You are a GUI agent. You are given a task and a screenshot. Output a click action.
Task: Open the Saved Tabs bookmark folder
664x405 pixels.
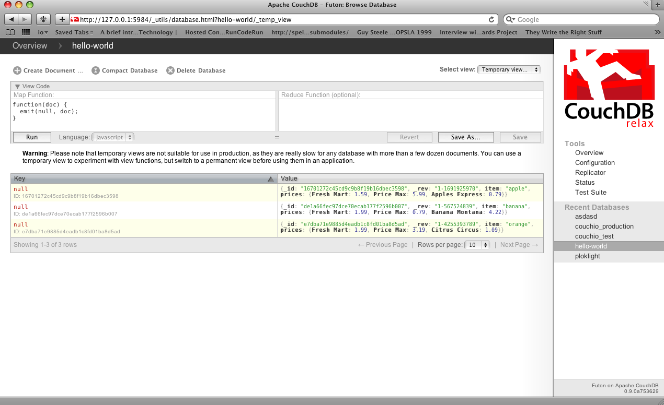74,32
